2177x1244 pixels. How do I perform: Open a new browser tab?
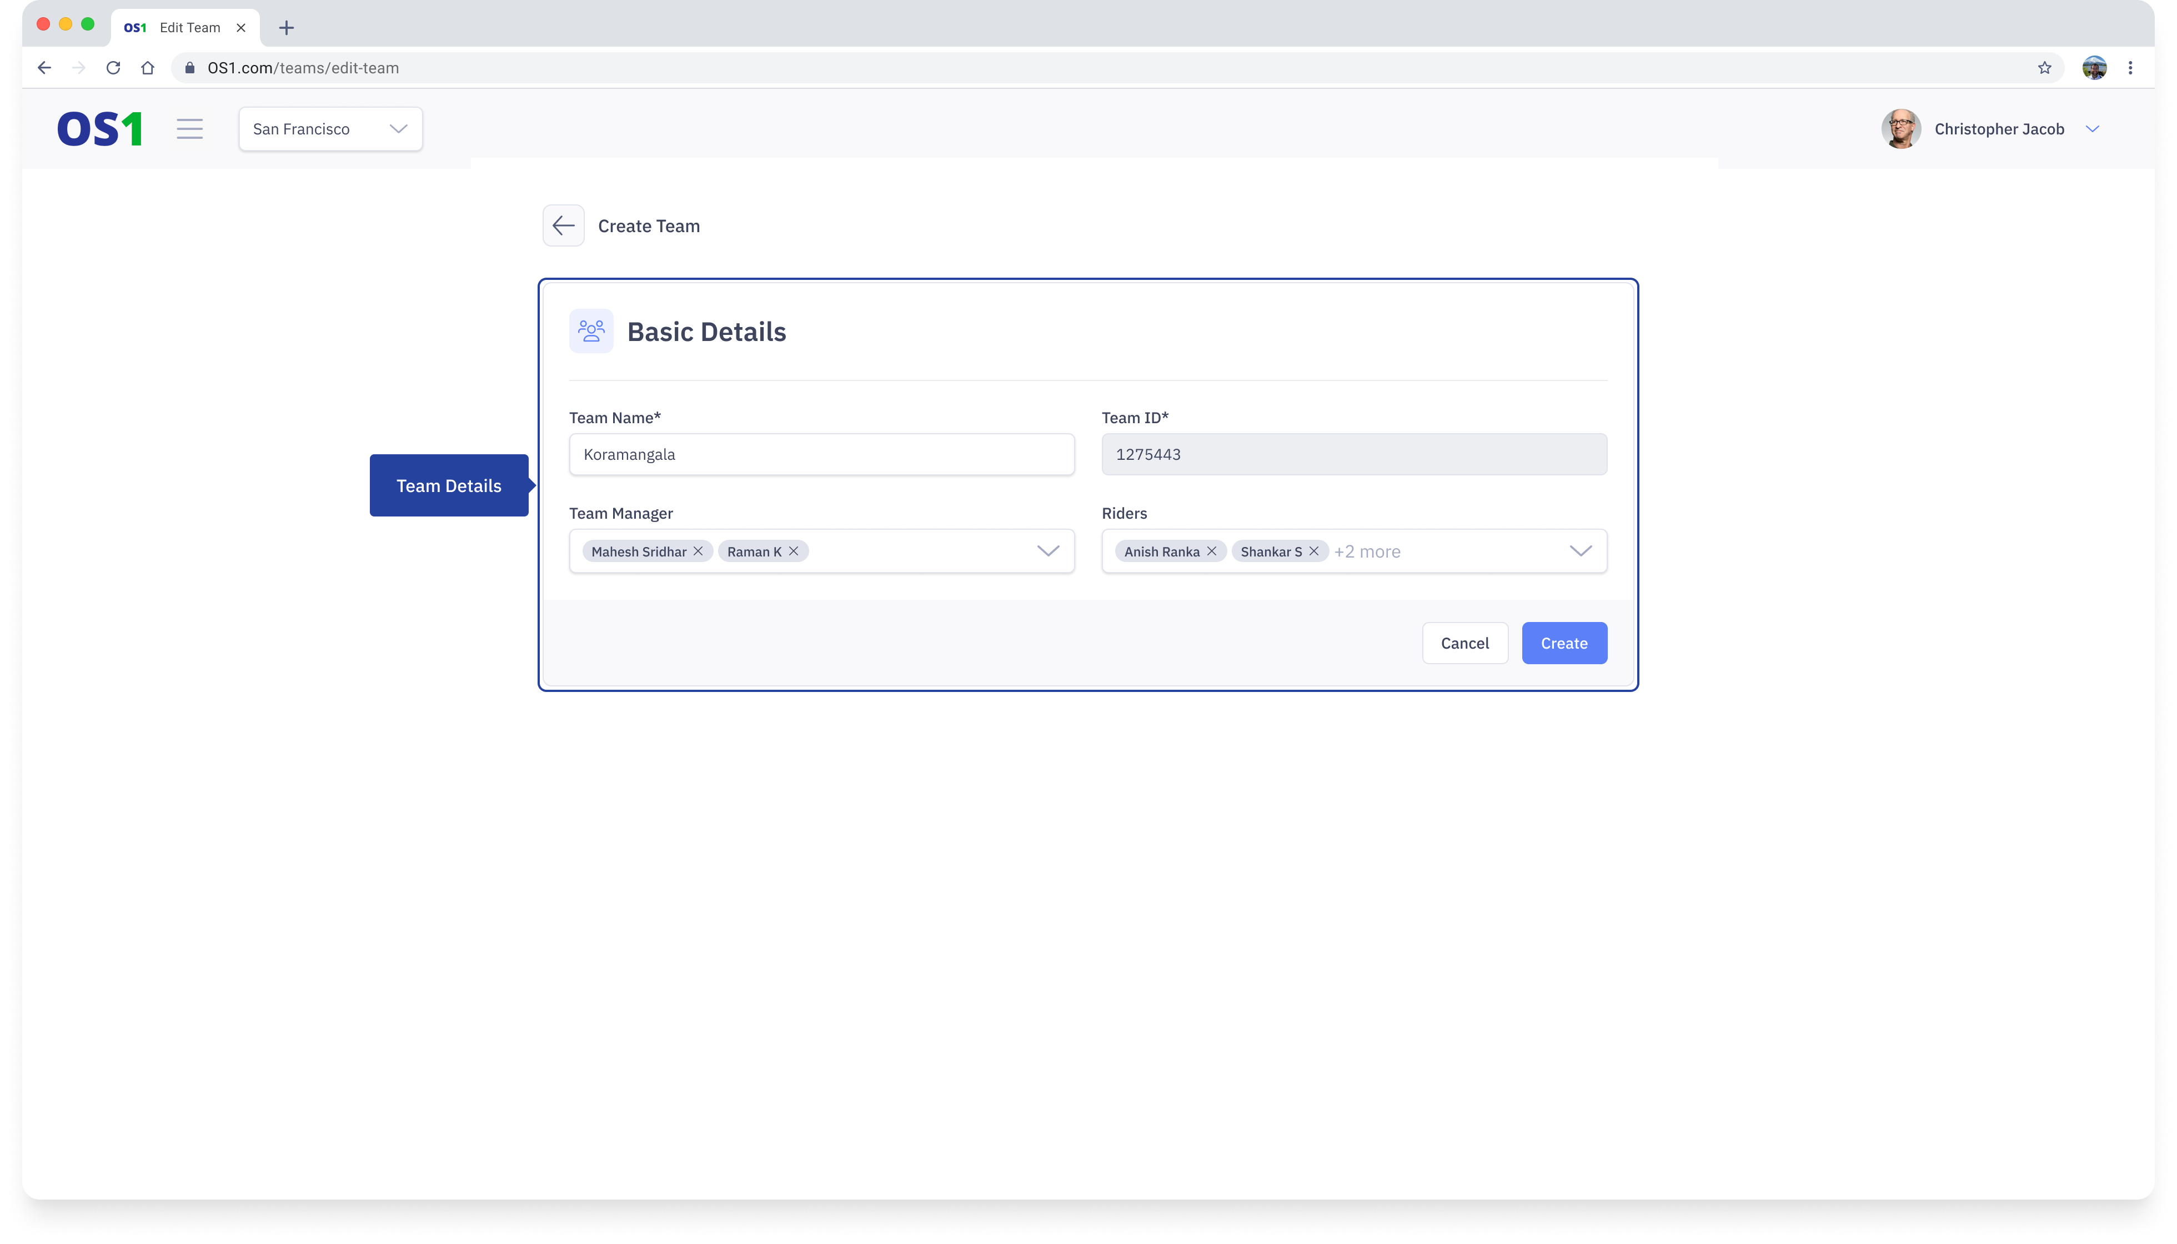tap(286, 27)
